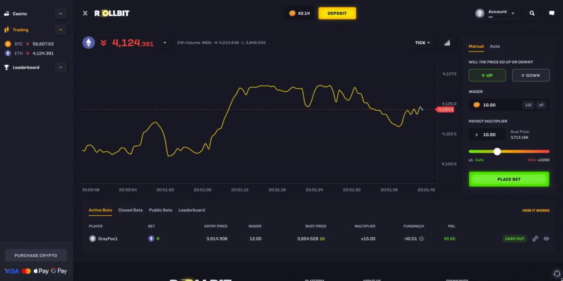563x281 pixels.
Task: Click the x15.00 multiplier value
Action: [368, 239]
